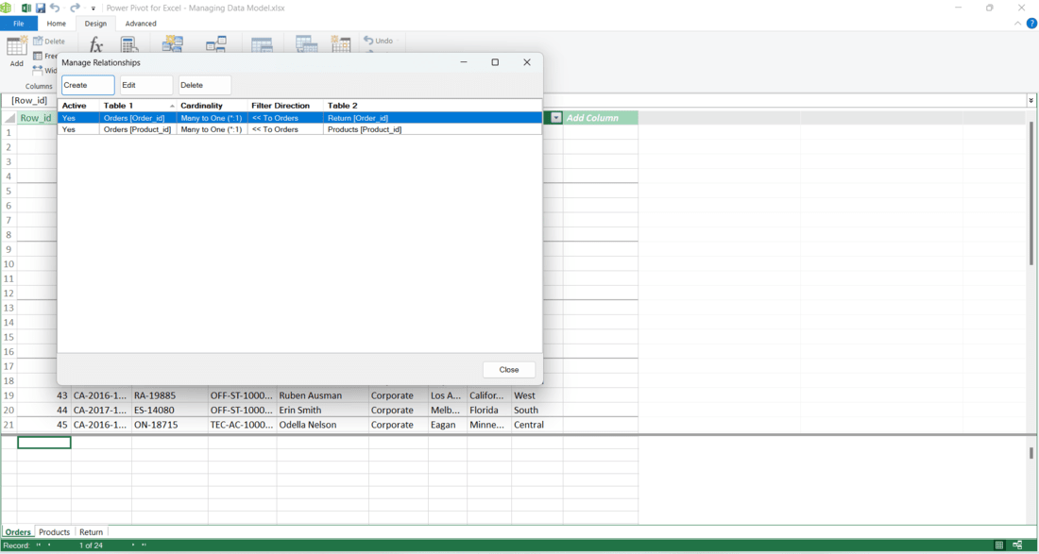This screenshot has width=1039, height=554.
Task: Select Orders [Order_id] relationship row
Action: [x=299, y=118]
